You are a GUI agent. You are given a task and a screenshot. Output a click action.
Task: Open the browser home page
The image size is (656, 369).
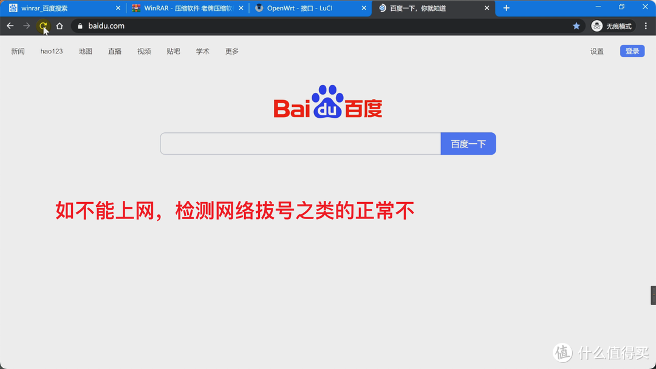click(x=60, y=26)
